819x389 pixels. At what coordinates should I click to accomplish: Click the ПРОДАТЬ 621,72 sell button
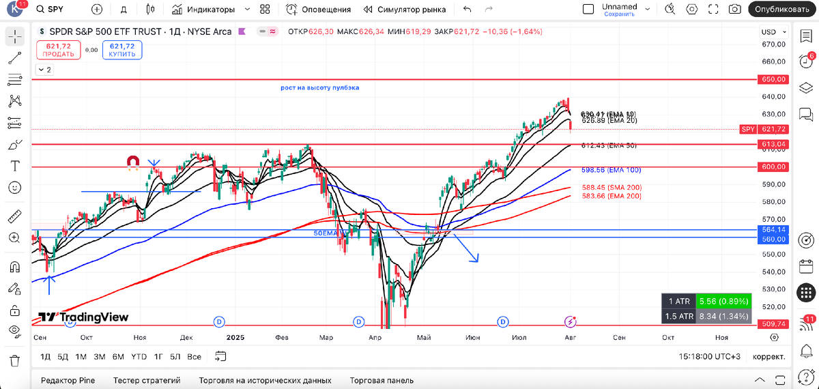click(59, 50)
